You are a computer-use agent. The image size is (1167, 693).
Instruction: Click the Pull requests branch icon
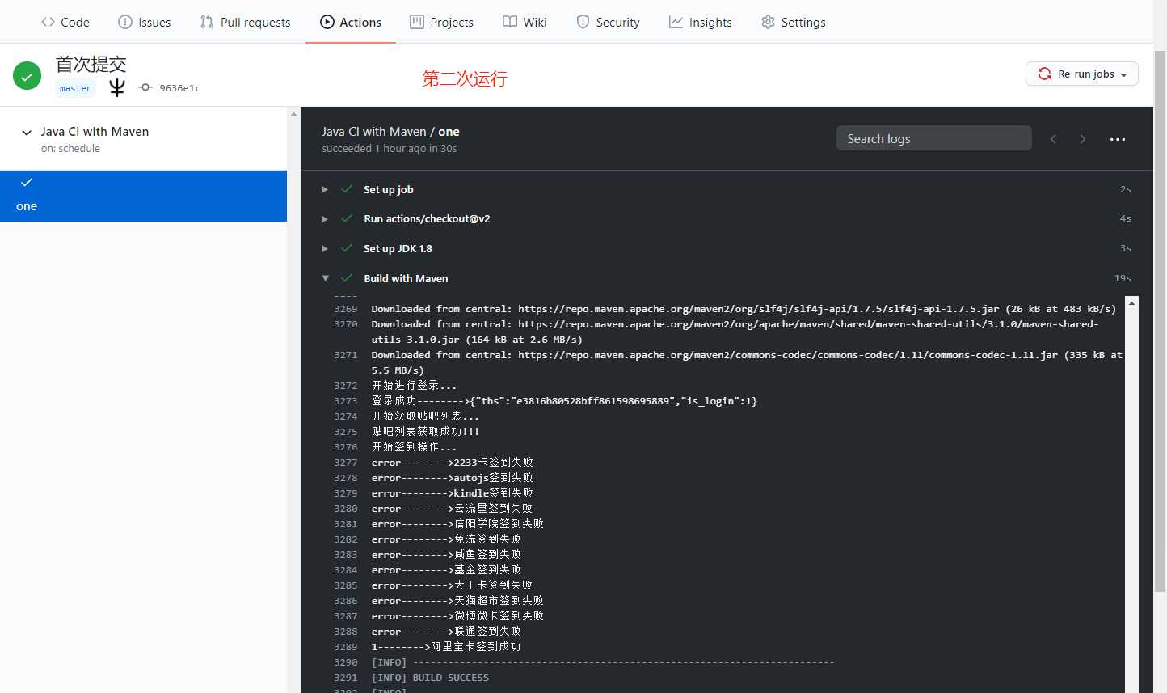click(x=207, y=23)
